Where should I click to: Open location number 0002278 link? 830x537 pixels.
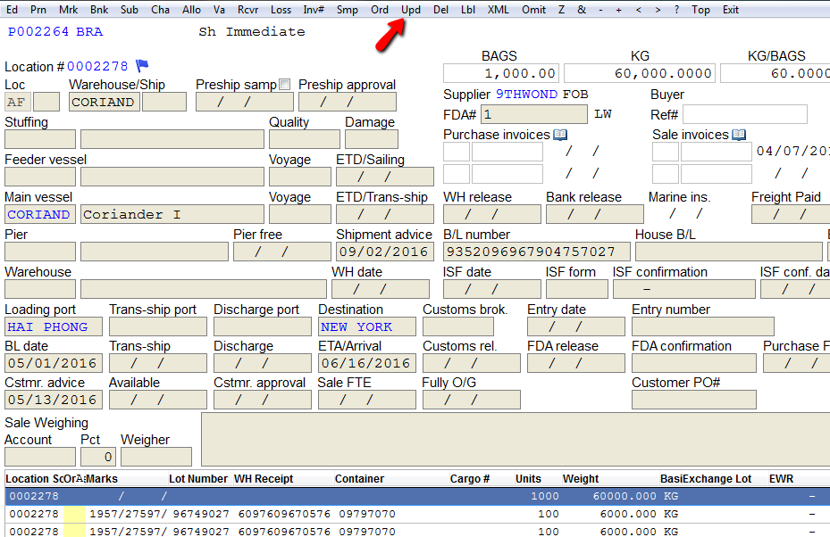pyautogui.click(x=97, y=67)
